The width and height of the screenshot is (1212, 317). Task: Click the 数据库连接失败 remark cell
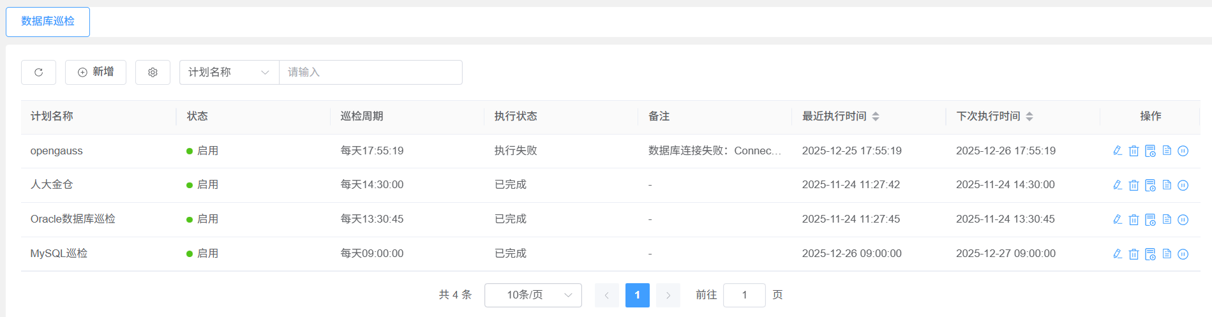(715, 151)
